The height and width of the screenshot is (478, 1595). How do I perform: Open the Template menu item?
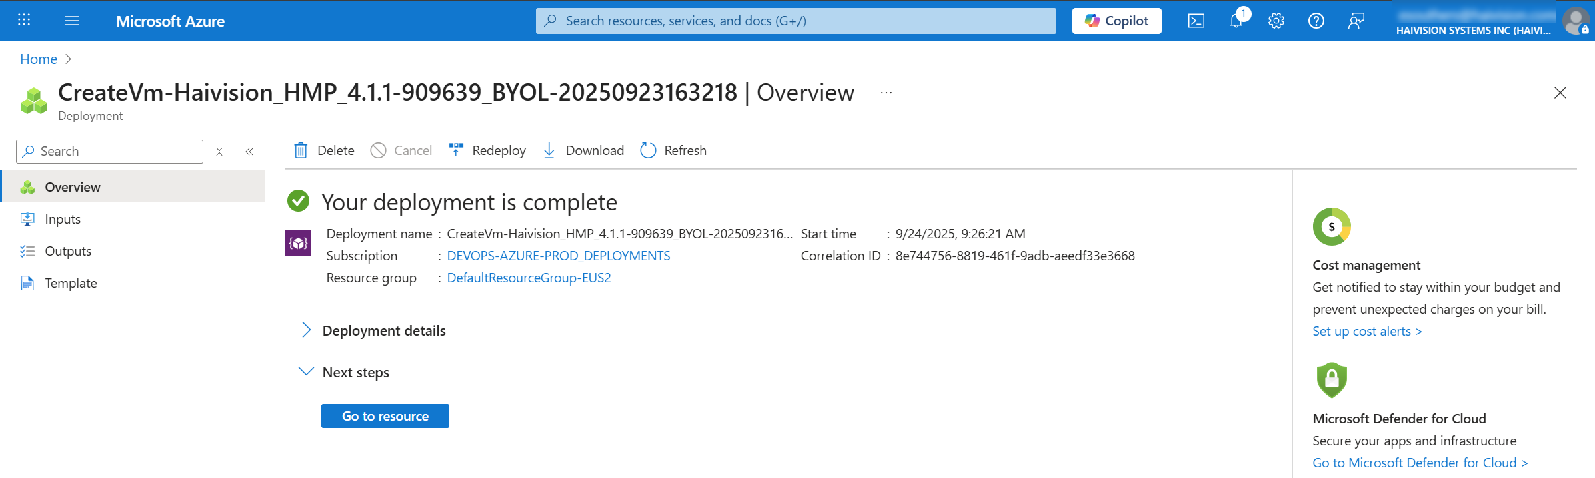[71, 283]
